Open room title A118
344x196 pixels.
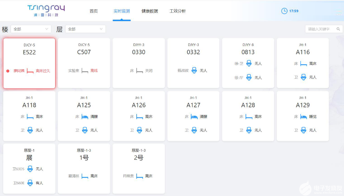[29, 105]
